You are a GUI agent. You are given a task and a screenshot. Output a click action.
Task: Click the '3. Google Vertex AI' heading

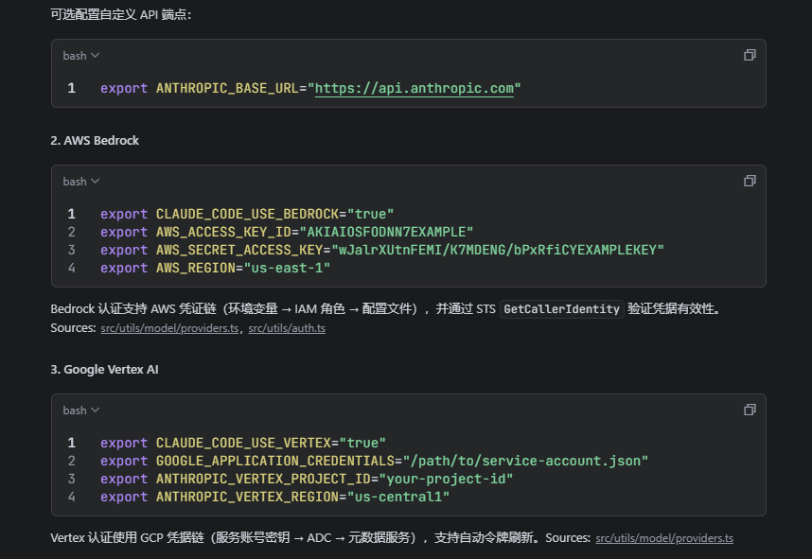tap(105, 370)
